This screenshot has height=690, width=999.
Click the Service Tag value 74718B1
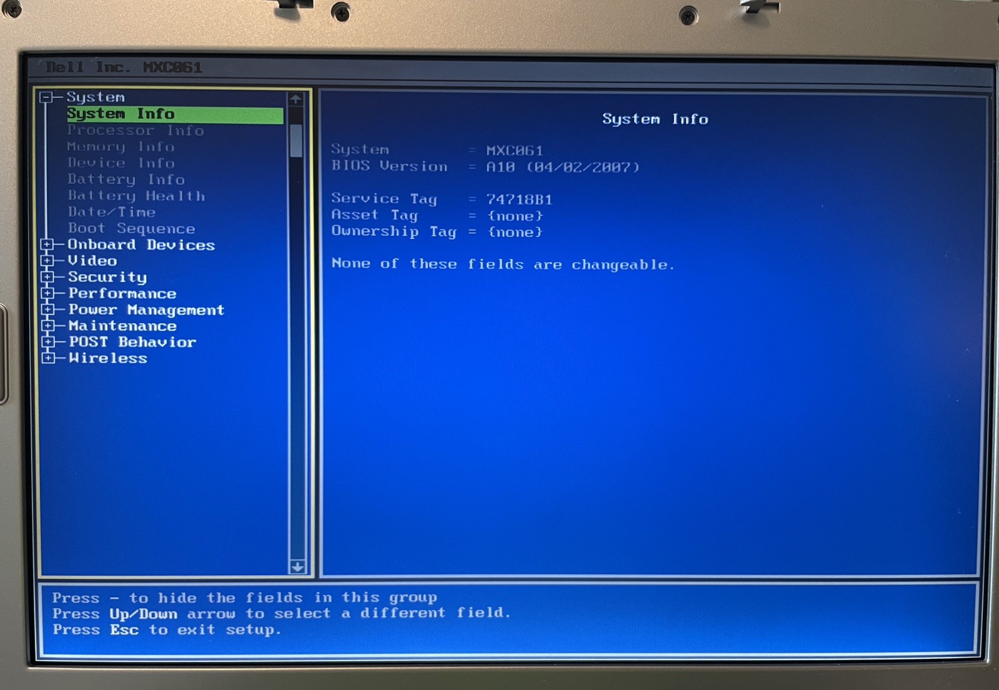pyautogui.click(x=519, y=200)
